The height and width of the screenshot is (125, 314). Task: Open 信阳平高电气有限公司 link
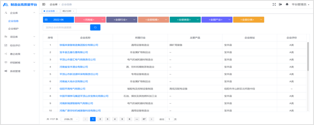73,89
